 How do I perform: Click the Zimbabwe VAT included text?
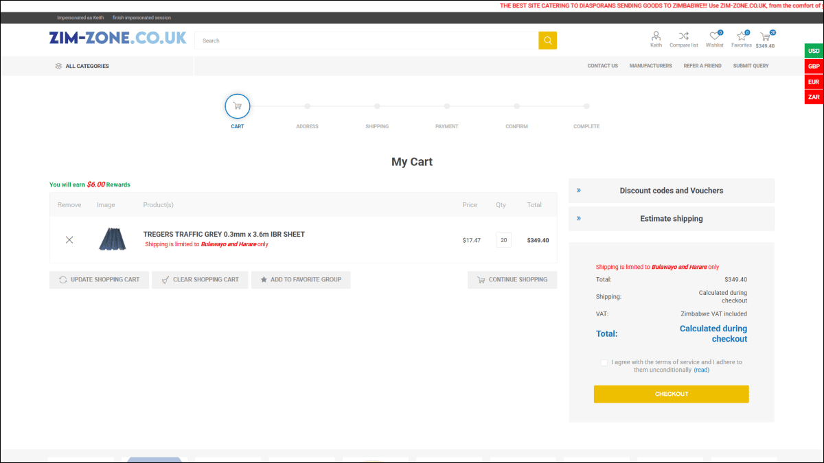tap(713, 313)
